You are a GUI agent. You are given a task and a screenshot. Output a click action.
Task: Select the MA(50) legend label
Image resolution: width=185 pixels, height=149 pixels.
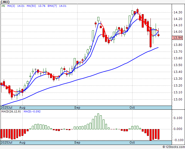[x=31, y=6]
